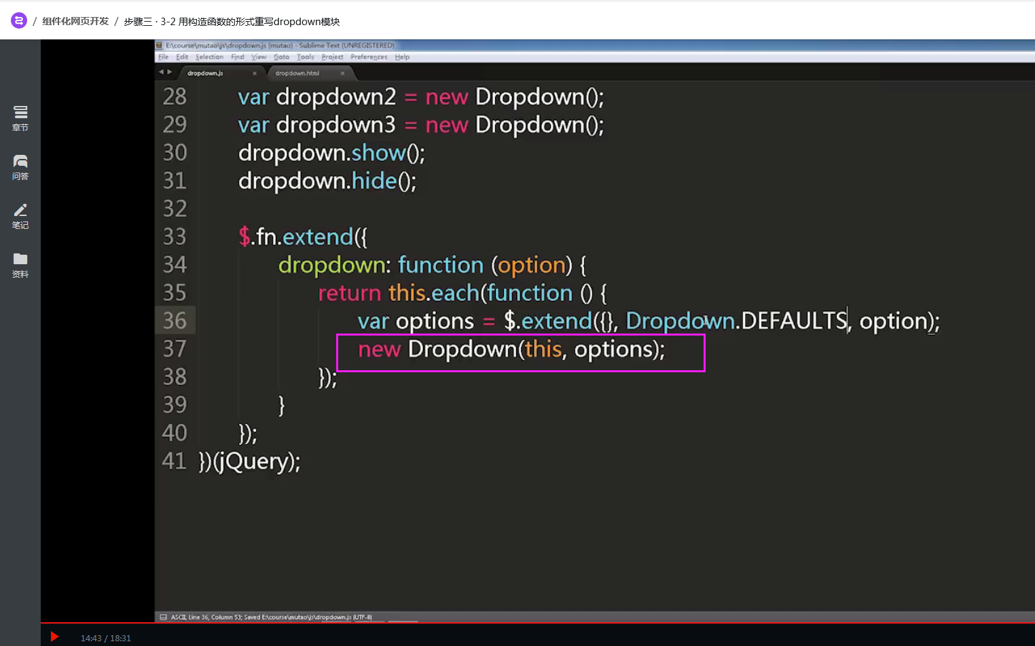Open the Edit menu in Sublime Text

coord(182,57)
